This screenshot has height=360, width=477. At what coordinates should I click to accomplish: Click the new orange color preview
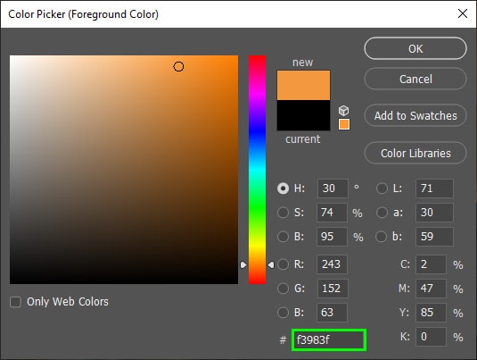tap(303, 85)
